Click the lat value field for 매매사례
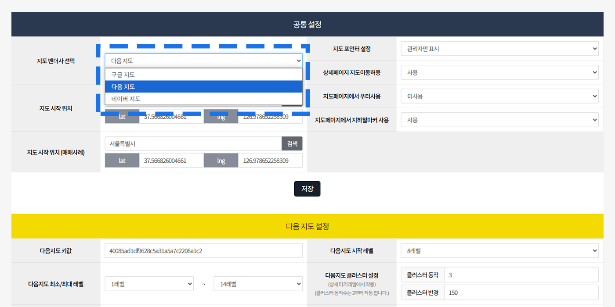The width and height of the screenshot is (615, 307). pos(171,161)
